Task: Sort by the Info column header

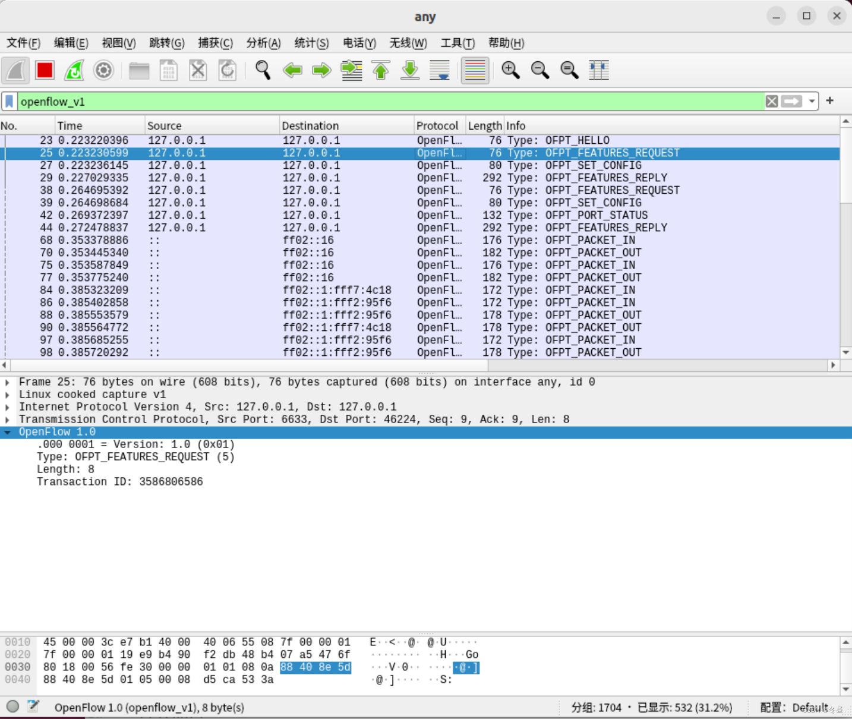Action: pos(671,125)
